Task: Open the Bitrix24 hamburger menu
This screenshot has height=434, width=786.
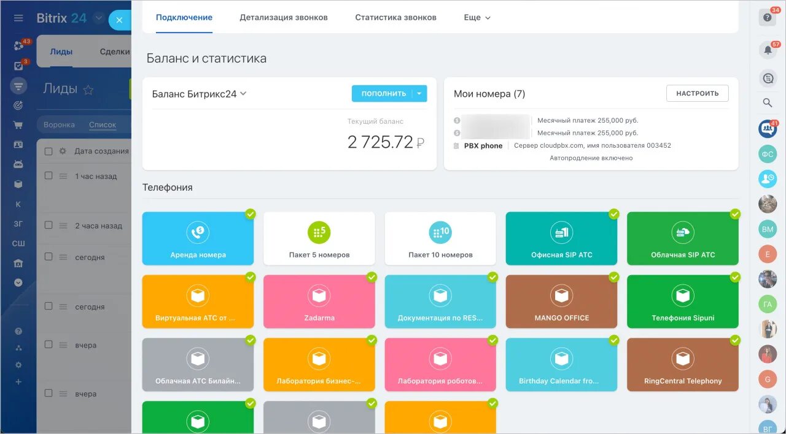Action: pos(18,18)
